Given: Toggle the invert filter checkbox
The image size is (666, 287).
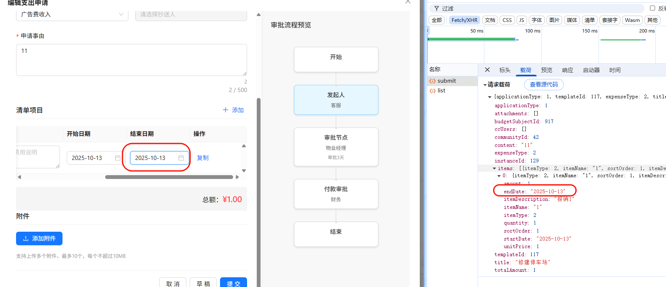Looking at the screenshot, I should tap(652, 8).
